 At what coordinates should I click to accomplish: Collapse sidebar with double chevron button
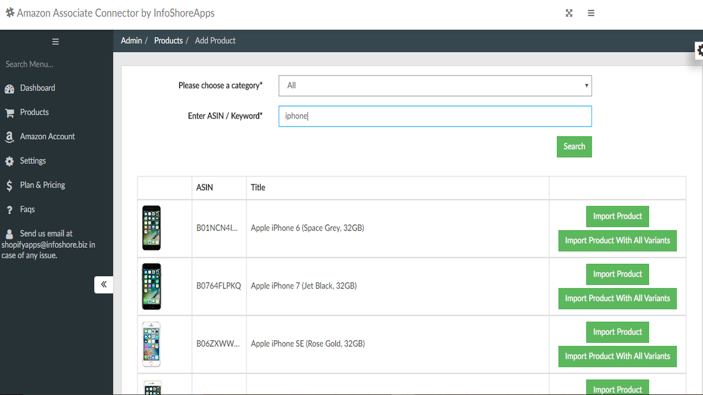pyautogui.click(x=103, y=285)
